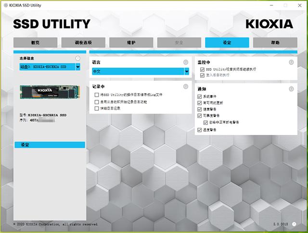Click serial number text starting 407

pyautogui.click(x=37, y=120)
